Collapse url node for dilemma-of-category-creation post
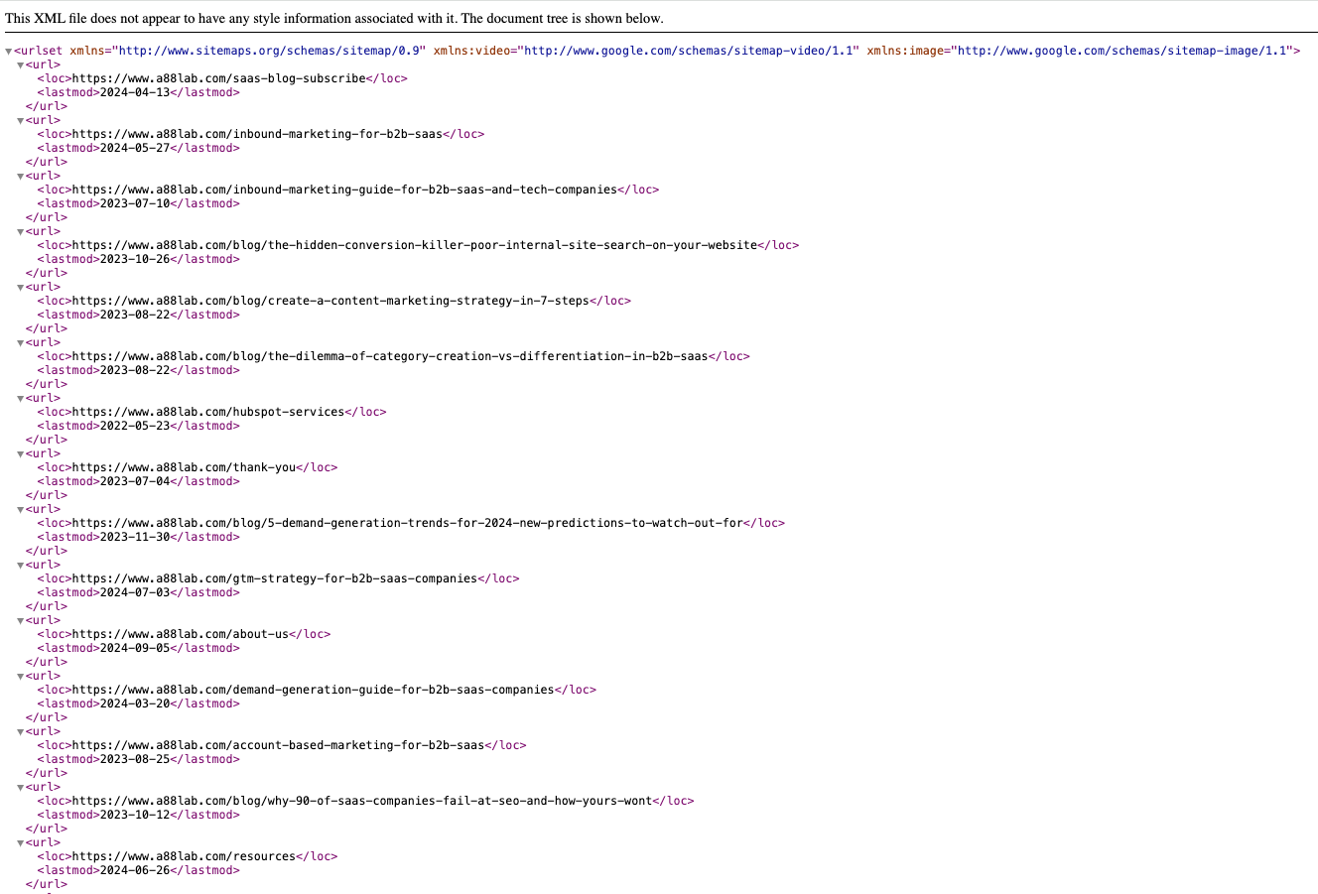 click(21, 343)
